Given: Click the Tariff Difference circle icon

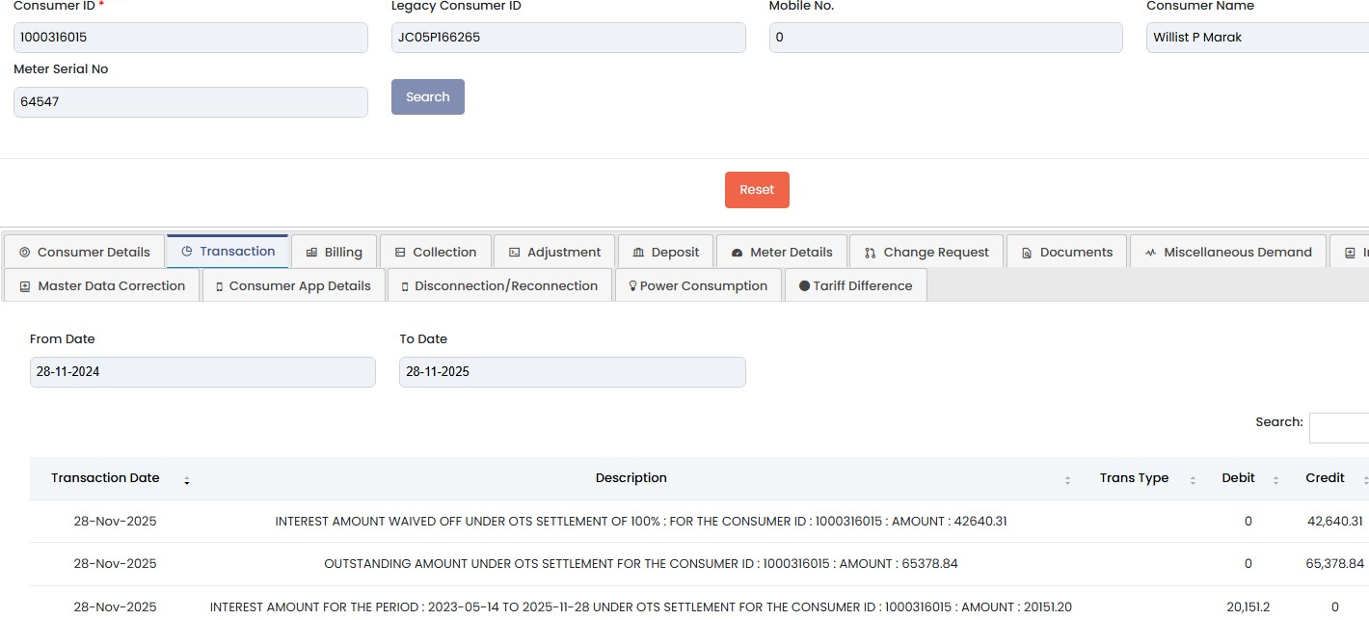Looking at the screenshot, I should pyautogui.click(x=804, y=286).
